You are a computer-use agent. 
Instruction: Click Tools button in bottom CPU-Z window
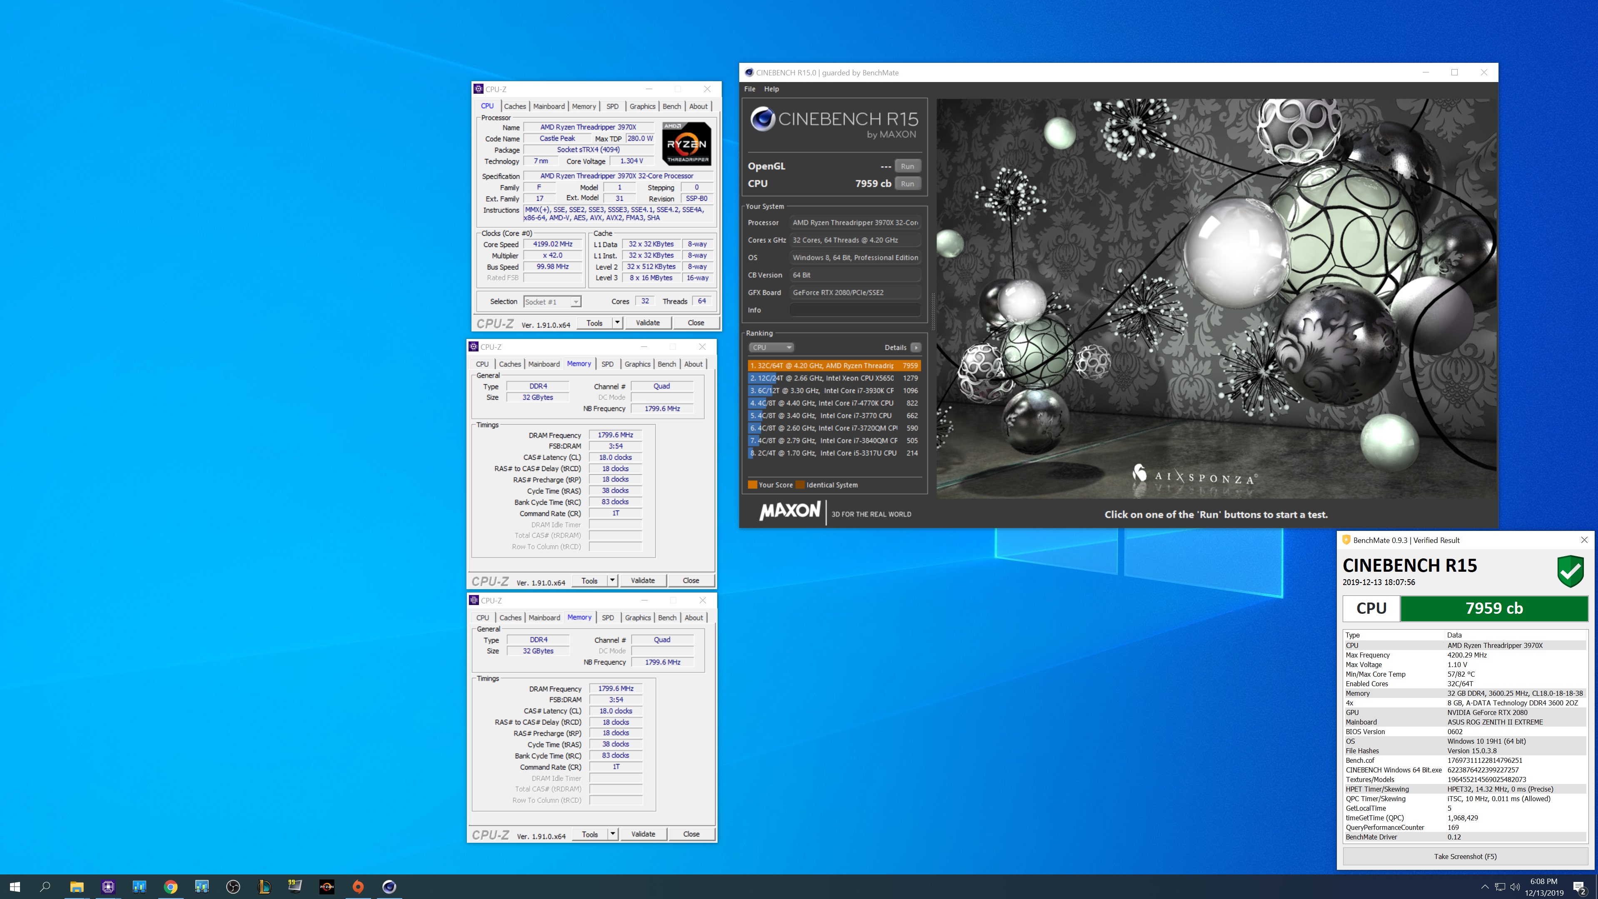[590, 834]
